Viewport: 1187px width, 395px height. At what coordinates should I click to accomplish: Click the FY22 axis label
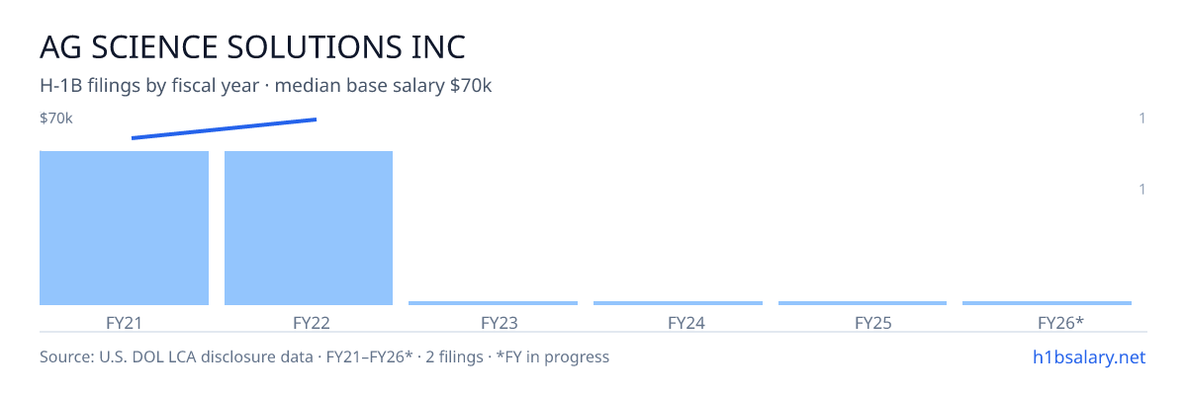pyautogui.click(x=311, y=322)
